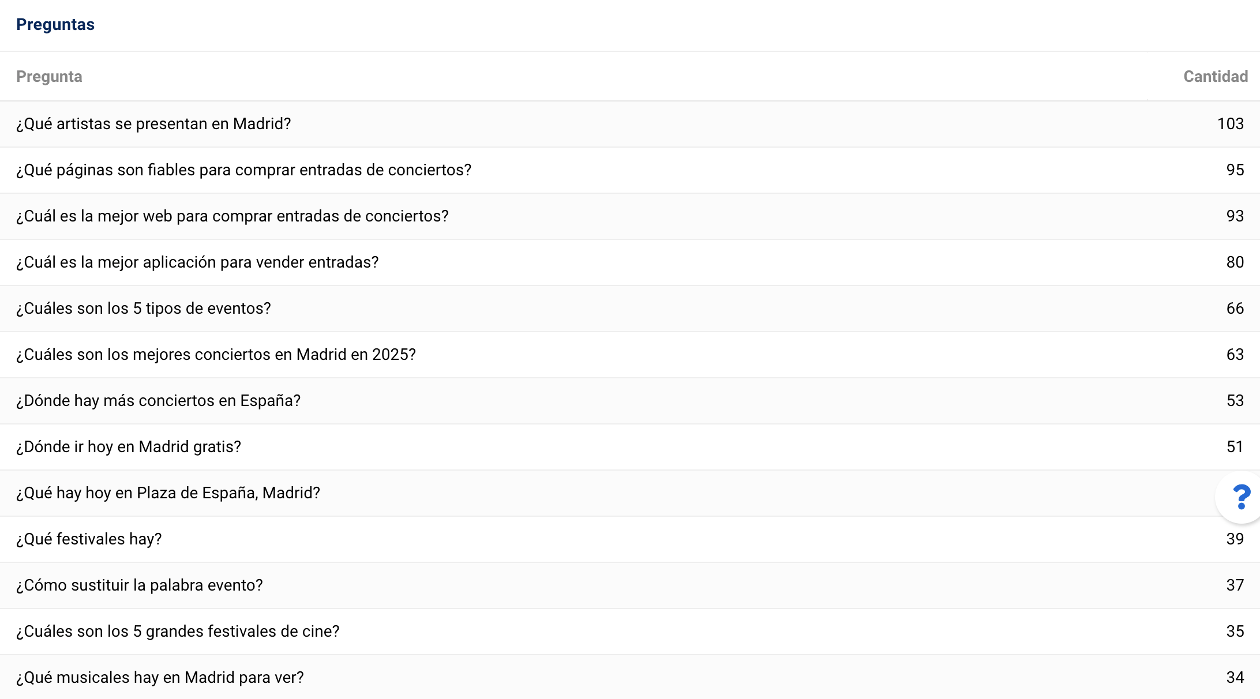Click mejores conciertos en Madrid en 2025
The width and height of the screenshot is (1260, 699).
click(x=216, y=355)
